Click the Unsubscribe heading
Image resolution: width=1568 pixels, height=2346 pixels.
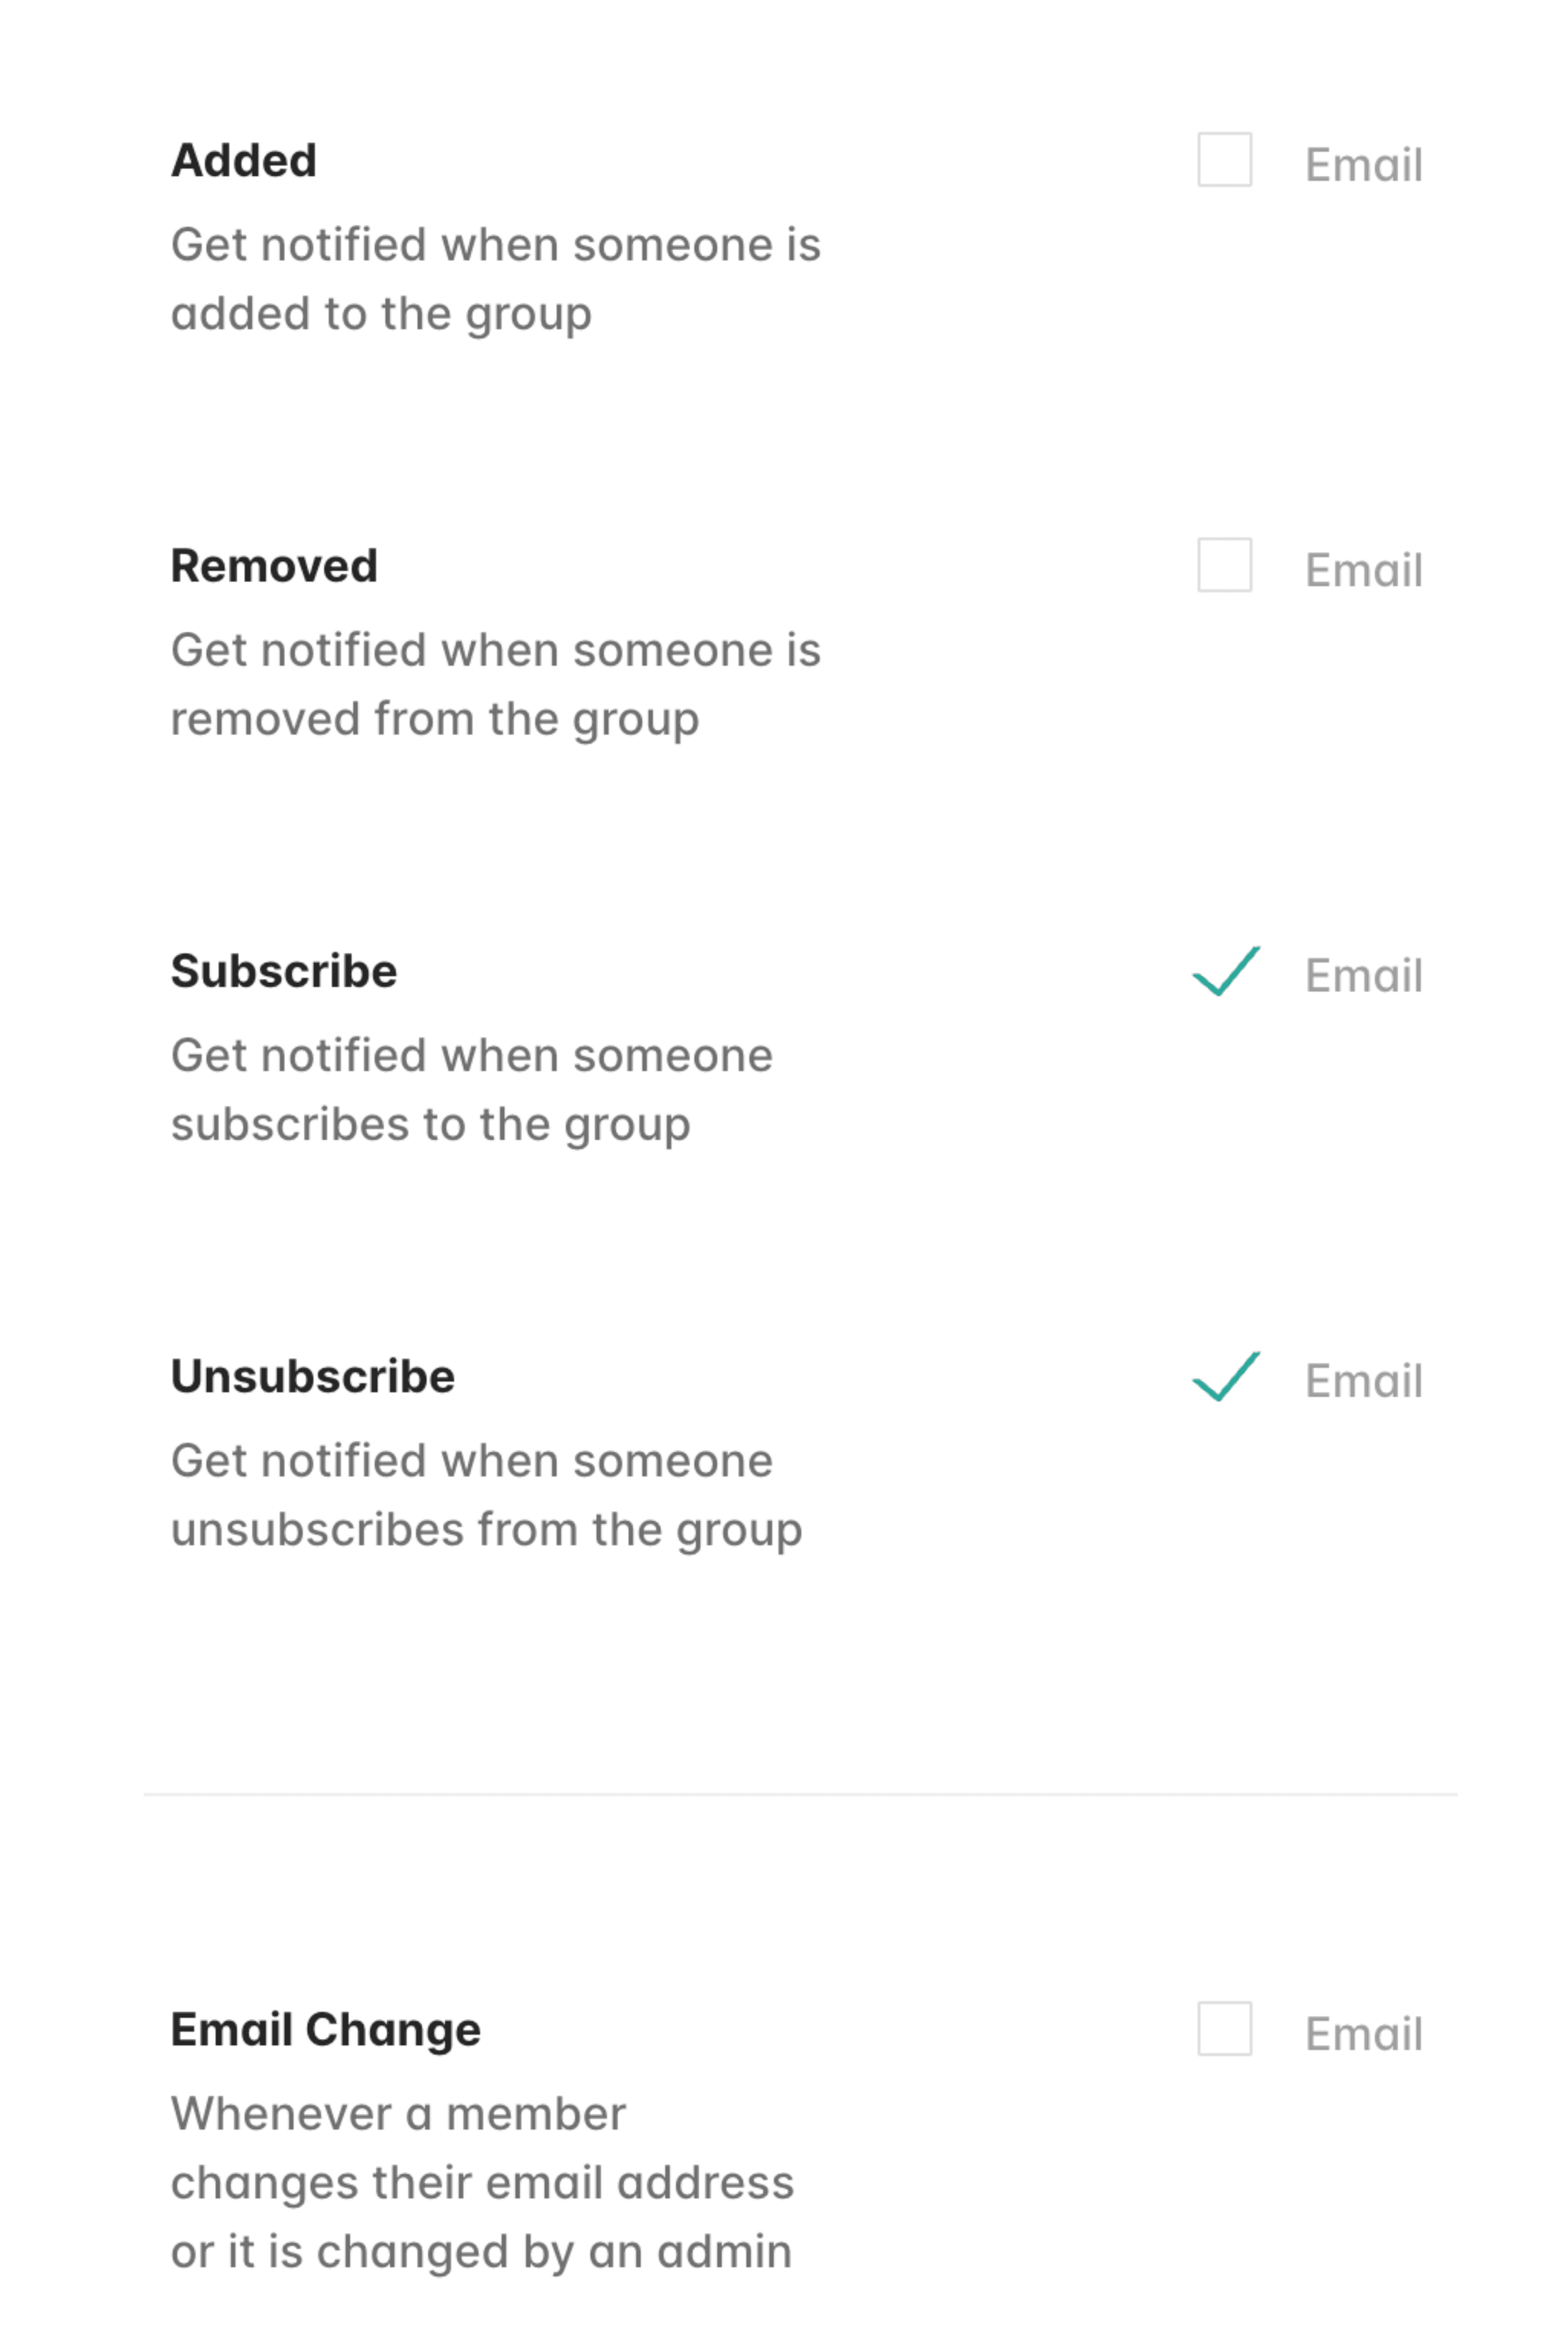(313, 1376)
